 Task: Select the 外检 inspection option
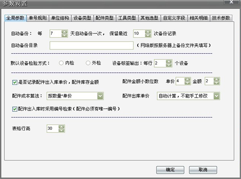pos(88,63)
